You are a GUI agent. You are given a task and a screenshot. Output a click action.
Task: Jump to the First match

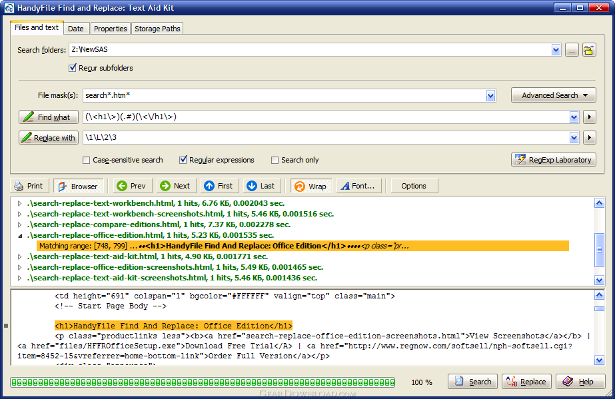pos(219,186)
